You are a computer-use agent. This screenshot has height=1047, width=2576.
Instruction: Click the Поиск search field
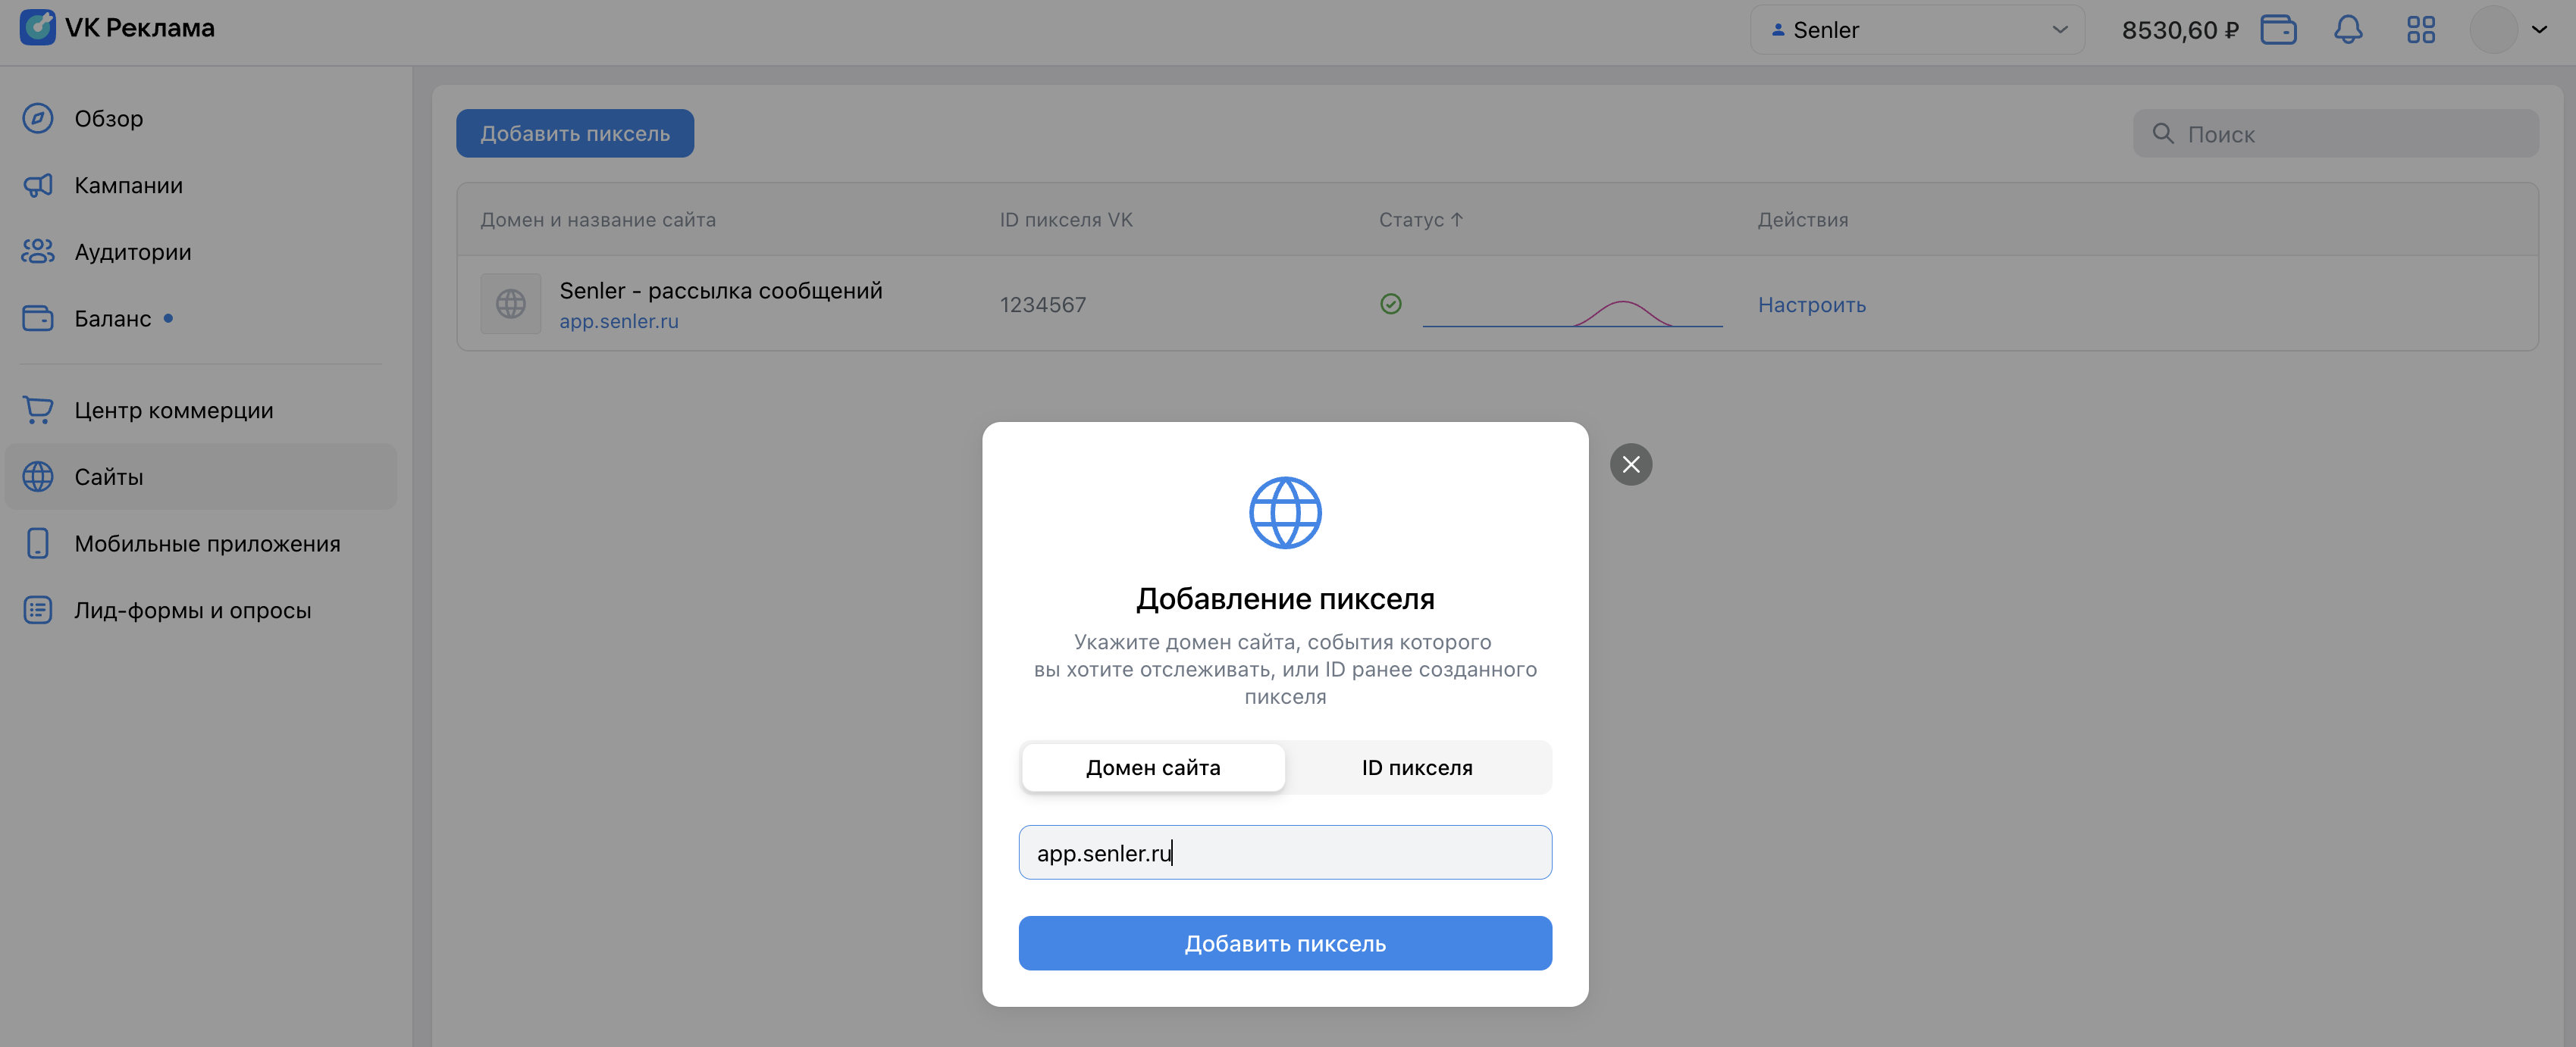coord(2345,134)
